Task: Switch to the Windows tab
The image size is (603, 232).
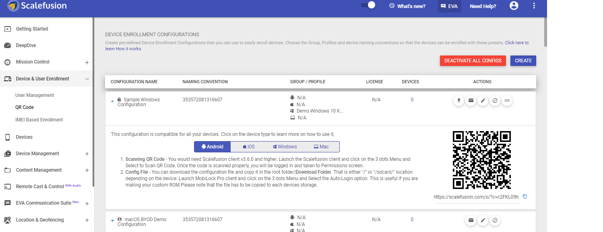Action: [285, 147]
